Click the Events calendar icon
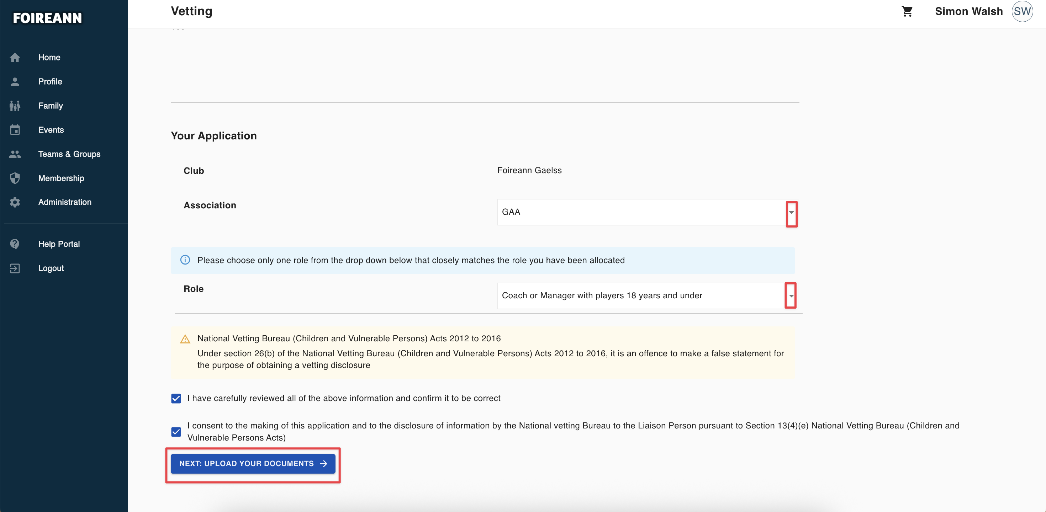1046x512 pixels. click(15, 130)
